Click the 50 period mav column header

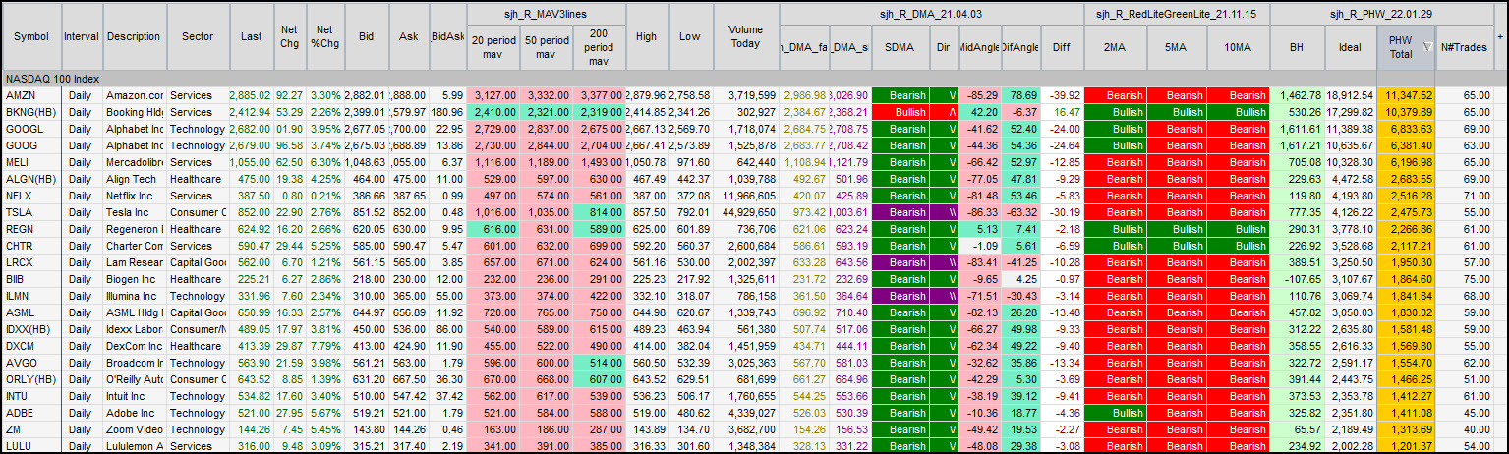point(546,47)
